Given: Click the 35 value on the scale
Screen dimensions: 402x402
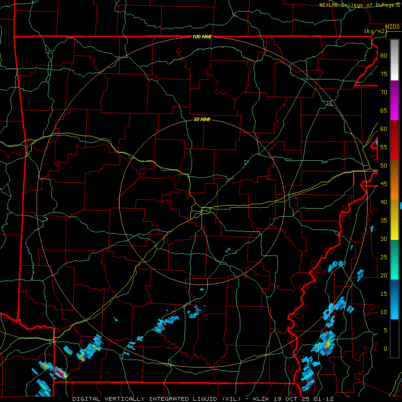Looking at the screenshot, I should click(x=384, y=221).
